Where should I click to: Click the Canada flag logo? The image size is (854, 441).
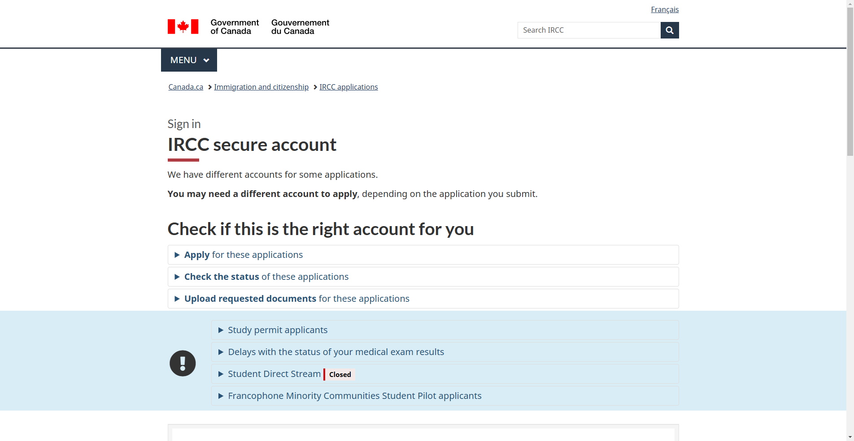tap(183, 27)
